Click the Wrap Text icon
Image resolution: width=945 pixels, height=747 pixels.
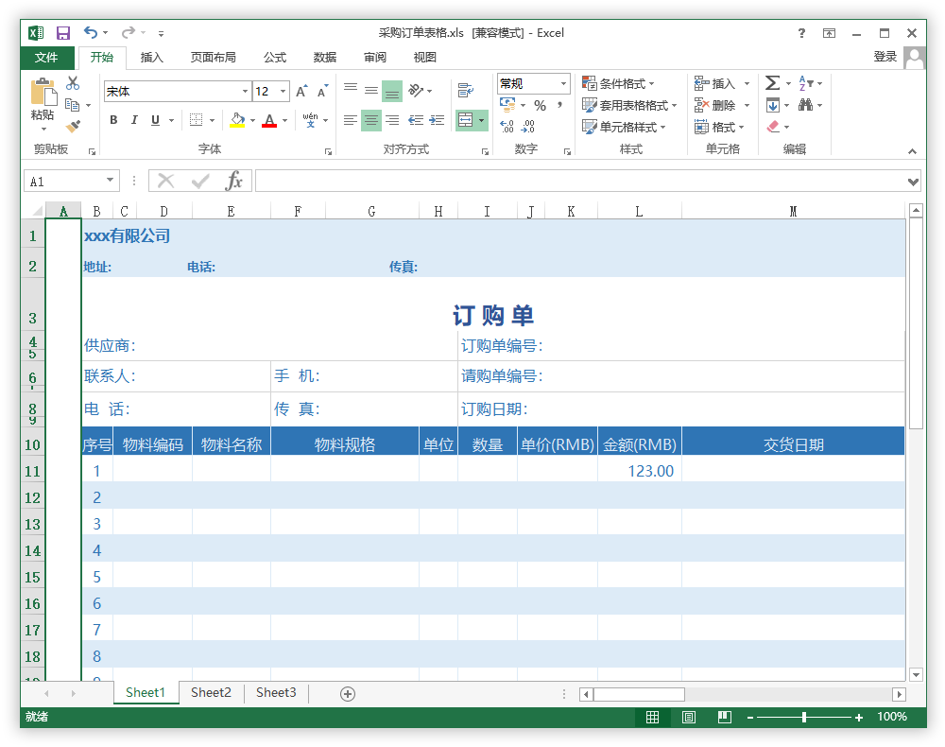pos(465,91)
